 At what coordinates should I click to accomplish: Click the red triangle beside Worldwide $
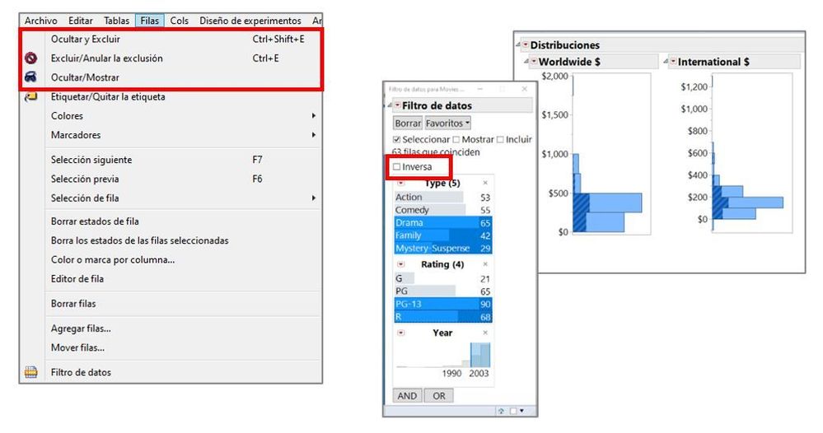pyautogui.click(x=534, y=62)
